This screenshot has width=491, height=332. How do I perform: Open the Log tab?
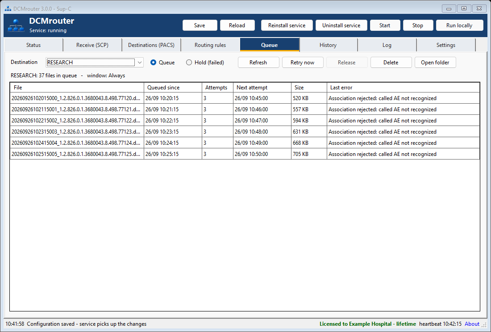point(387,45)
